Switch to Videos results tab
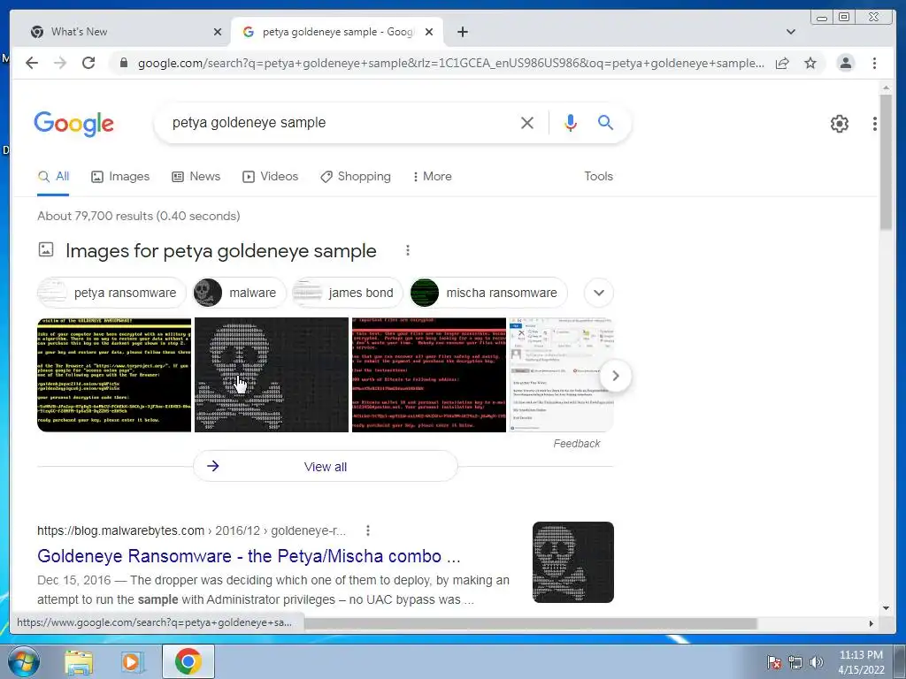Image resolution: width=906 pixels, height=679 pixels. [270, 176]
